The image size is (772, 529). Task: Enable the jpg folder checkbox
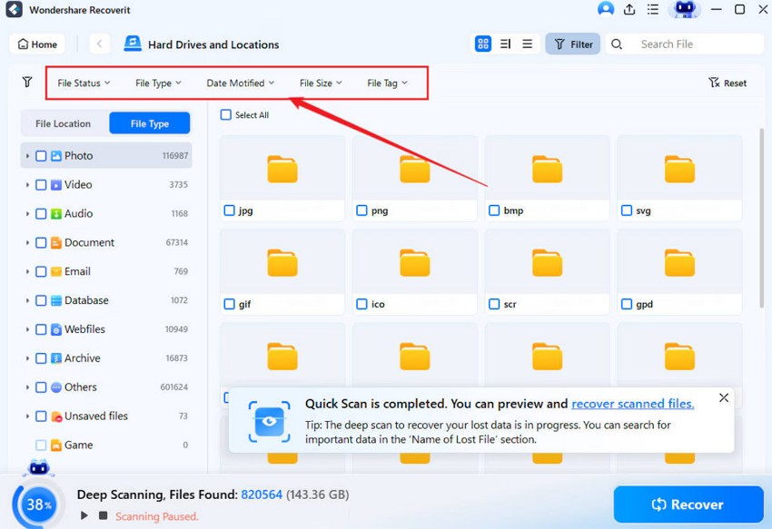click(229, 211)
